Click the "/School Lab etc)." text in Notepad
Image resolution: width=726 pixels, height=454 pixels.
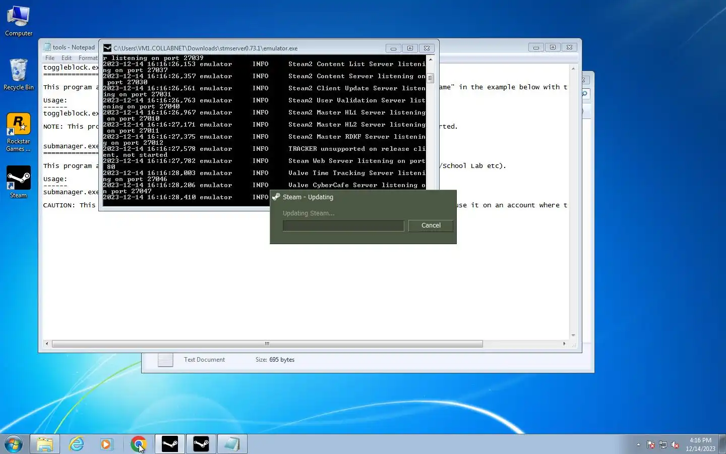[472, 166]
